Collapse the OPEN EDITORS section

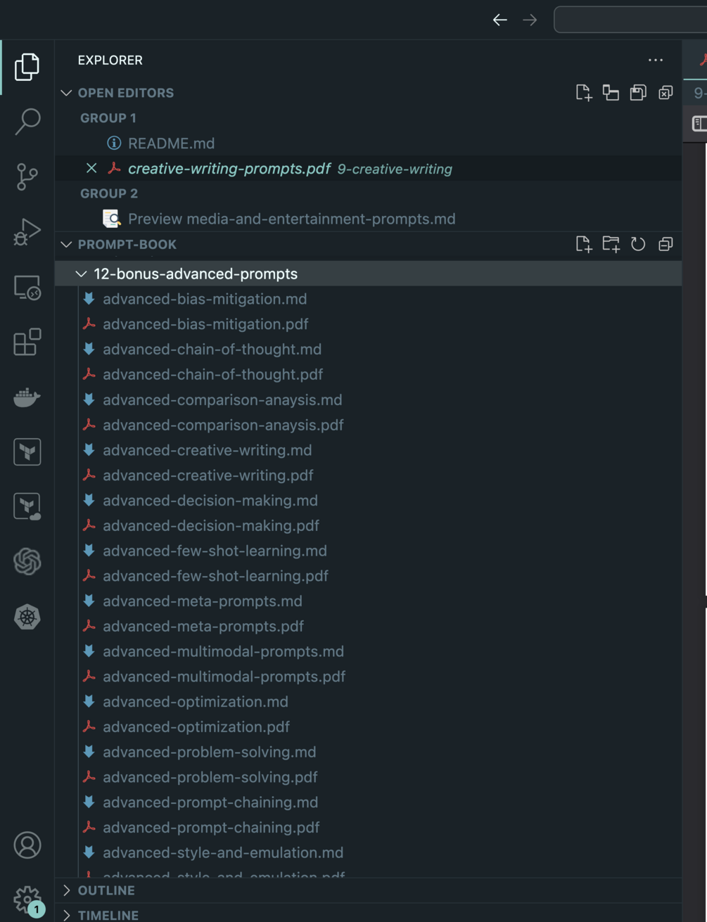[67, 93]
